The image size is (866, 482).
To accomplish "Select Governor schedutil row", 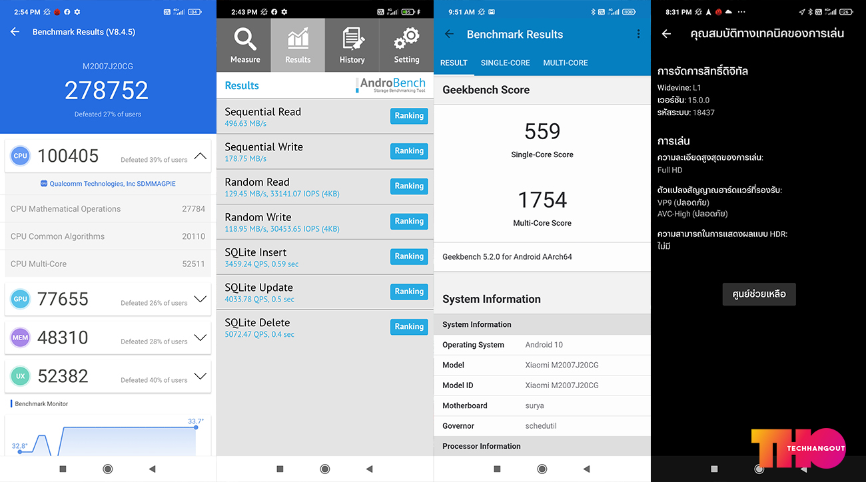I will pyautogui.click(x=542, y=426).
